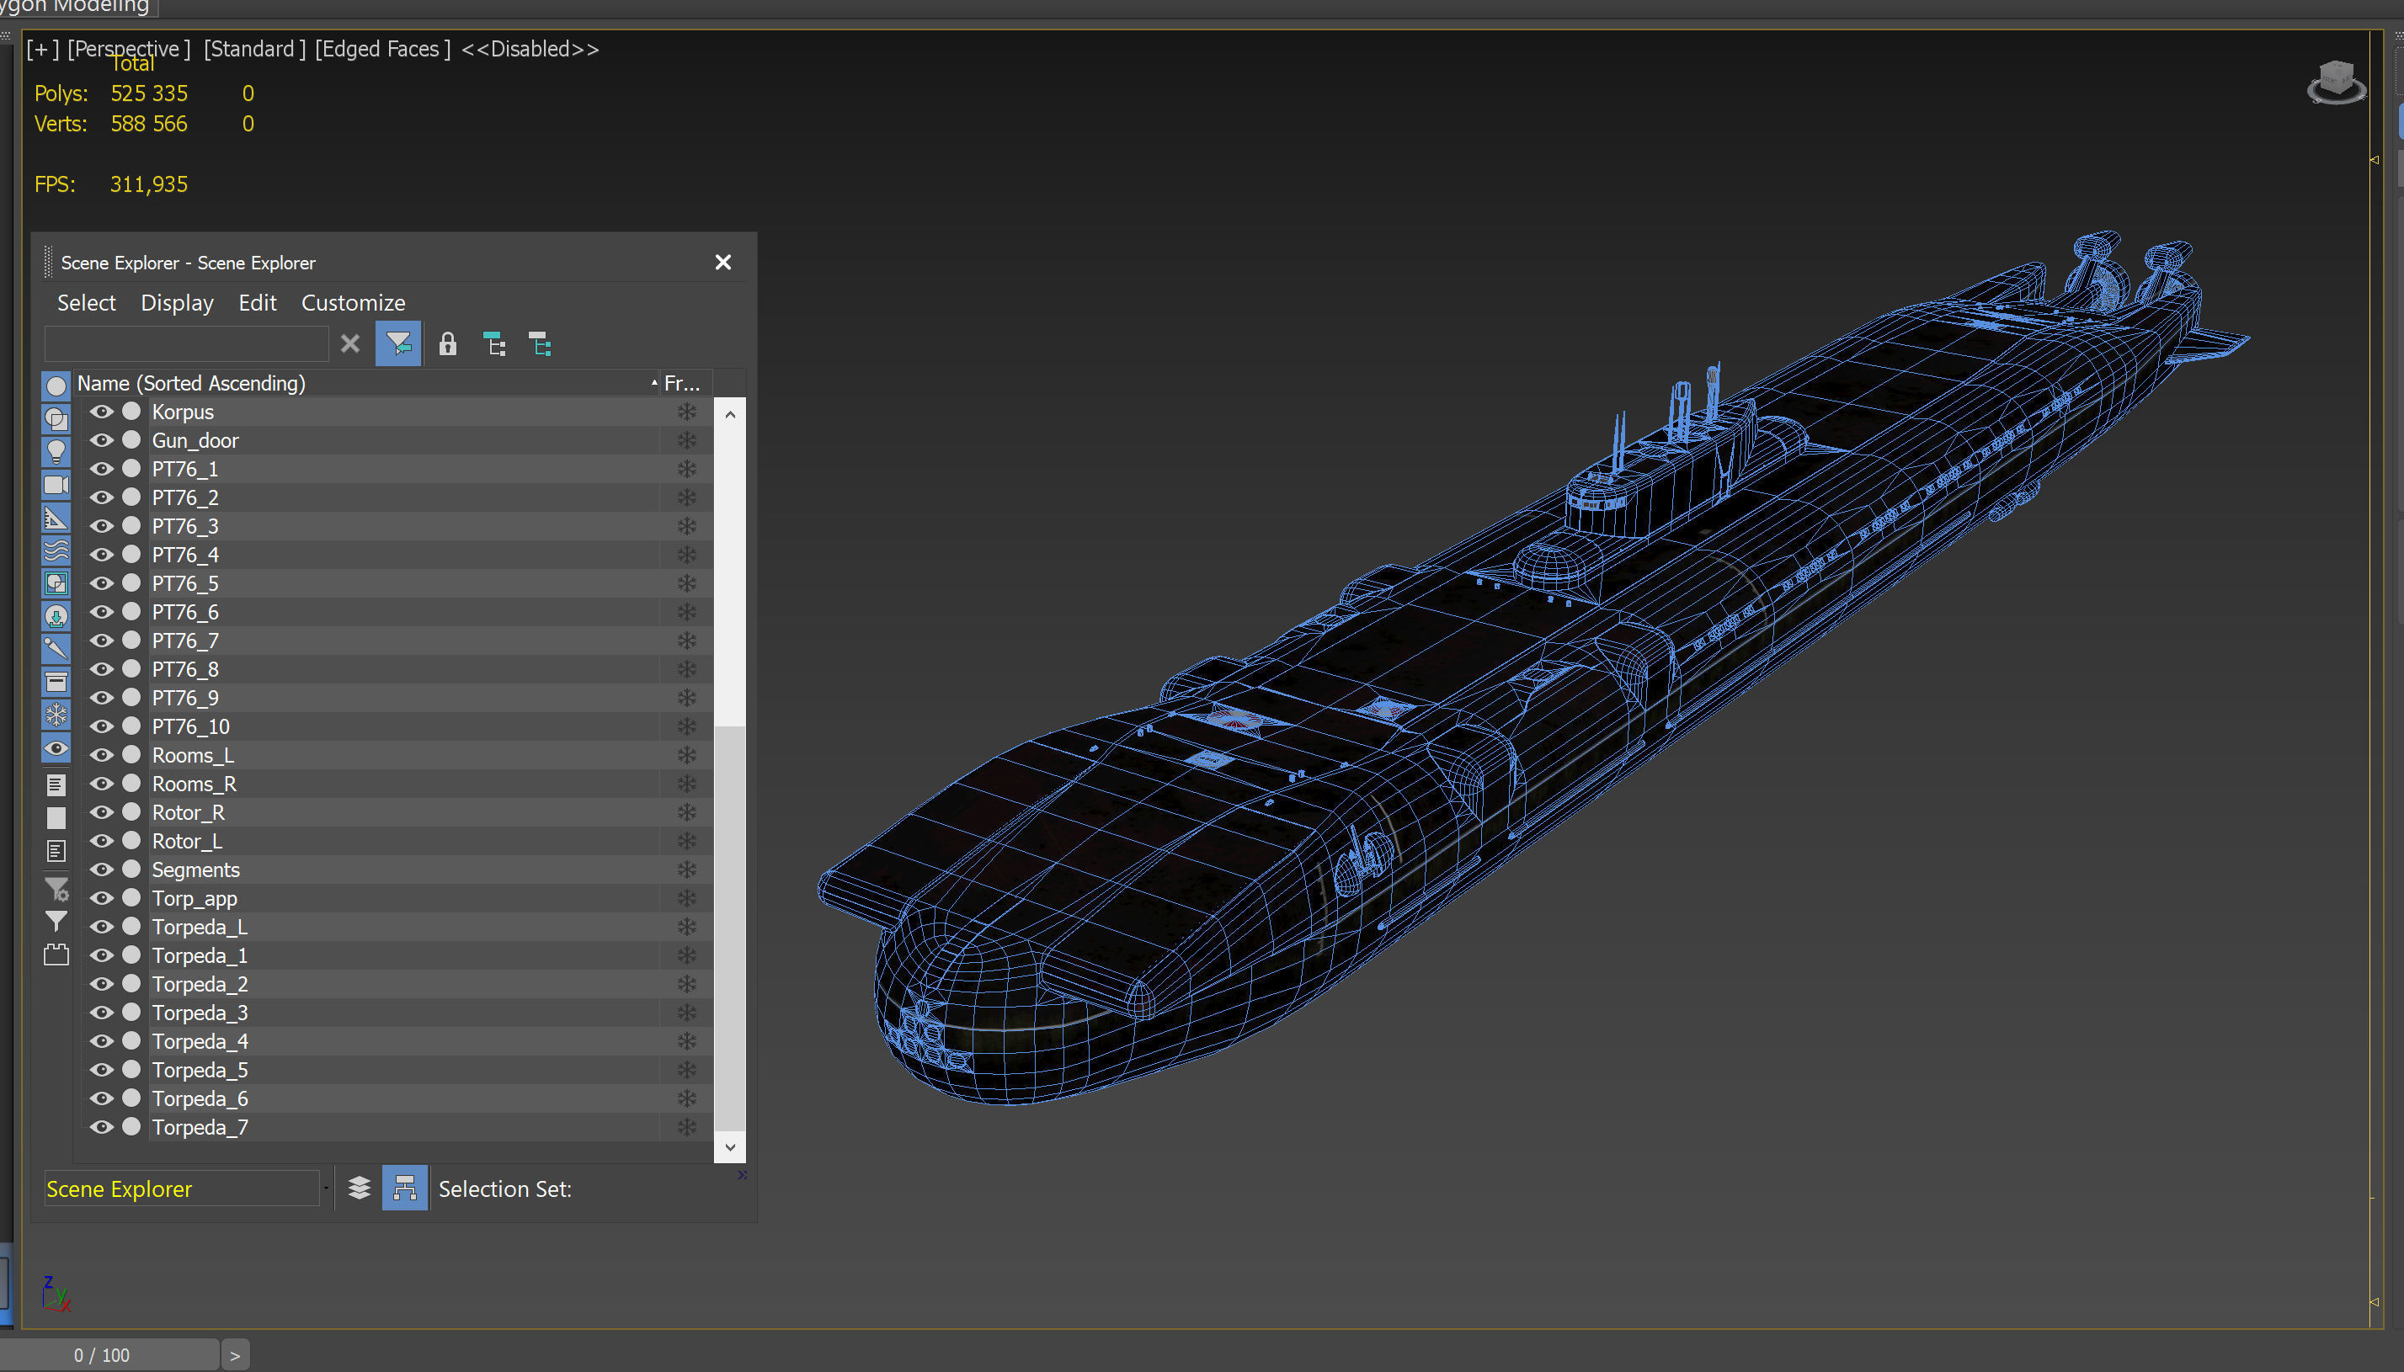The height and width of the screenshot is (1372, 2404).
Task: Click the Display Bones filter icon
Action: tap(56, 648)
